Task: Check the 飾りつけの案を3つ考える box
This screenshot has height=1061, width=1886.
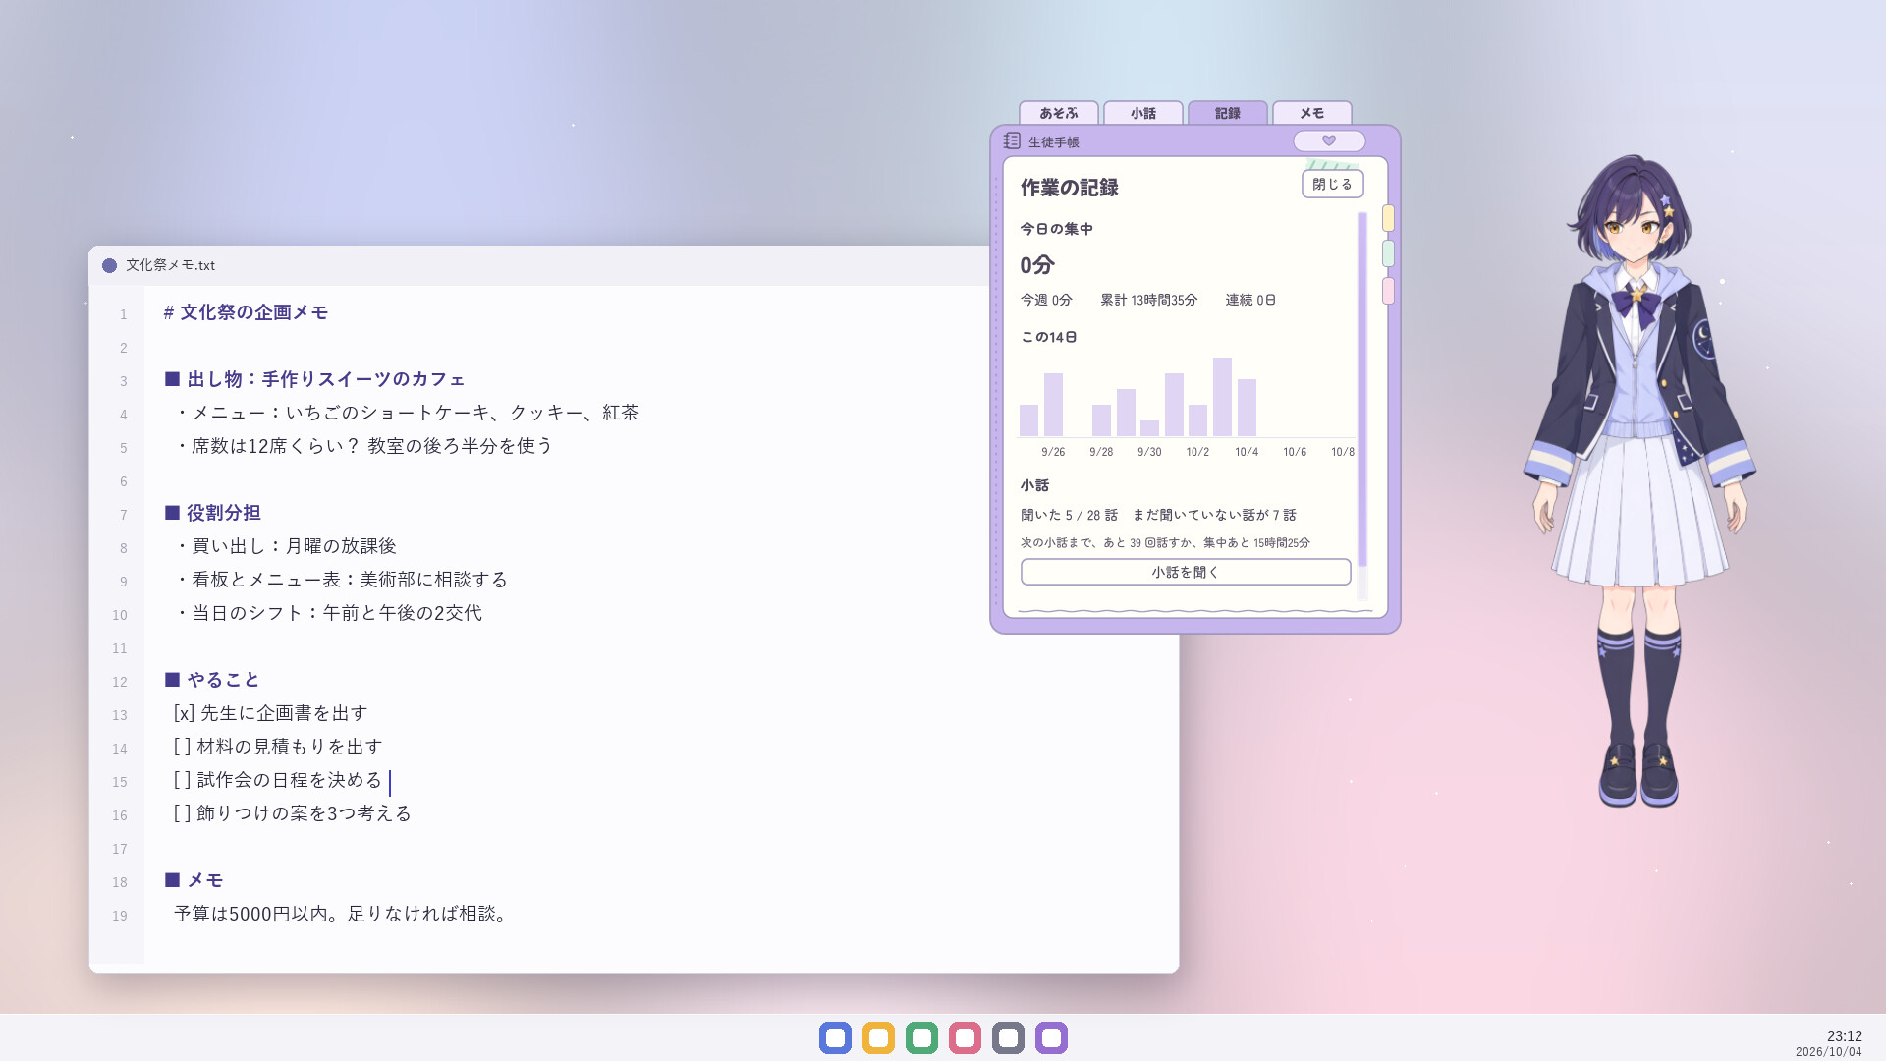Action: (182, 813)
